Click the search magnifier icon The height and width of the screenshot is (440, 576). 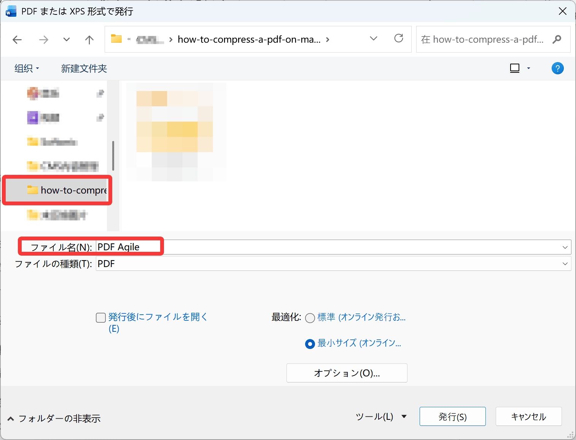point(557,39)
